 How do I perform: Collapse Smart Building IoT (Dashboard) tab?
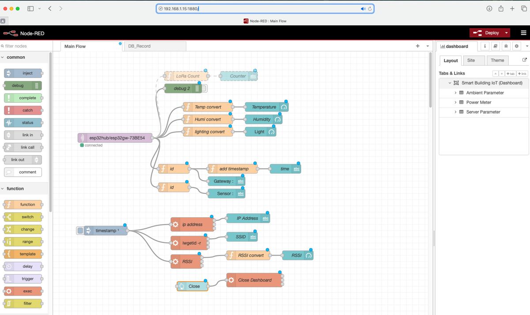(450, 83)
